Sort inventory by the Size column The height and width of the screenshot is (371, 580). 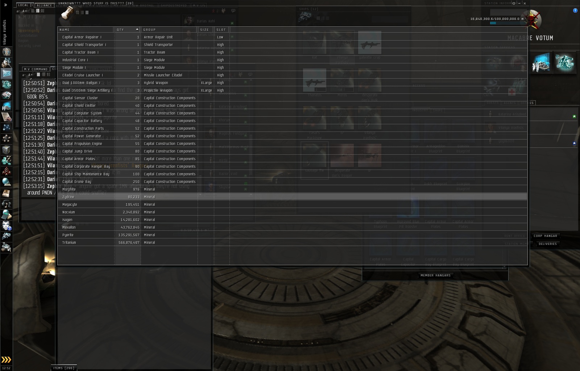coord(206,30)
